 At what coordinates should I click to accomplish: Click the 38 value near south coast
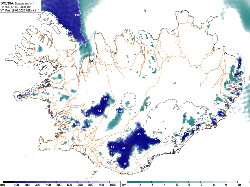[125, 164]
